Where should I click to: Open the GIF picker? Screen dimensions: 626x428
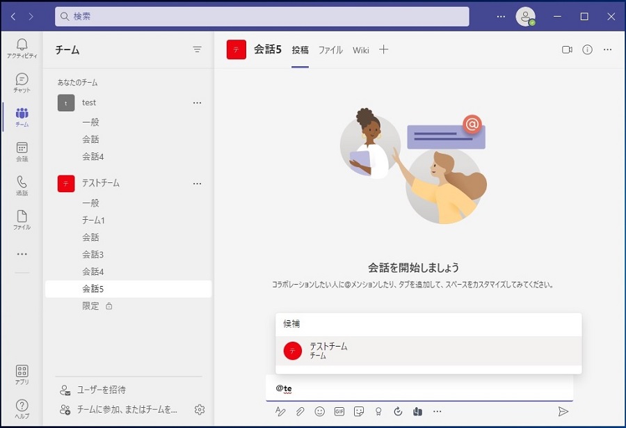pyautogui.click(x=339, y=411)
